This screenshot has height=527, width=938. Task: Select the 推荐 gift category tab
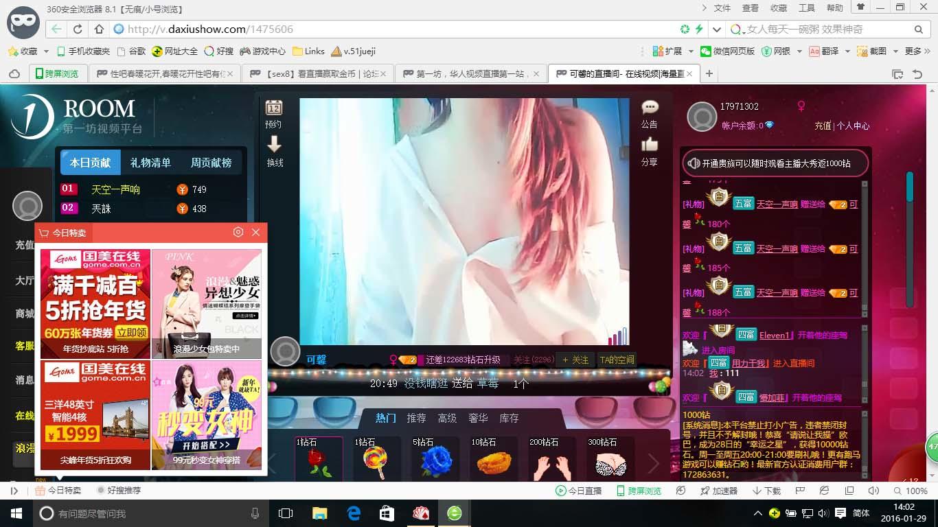coord(416,418)
